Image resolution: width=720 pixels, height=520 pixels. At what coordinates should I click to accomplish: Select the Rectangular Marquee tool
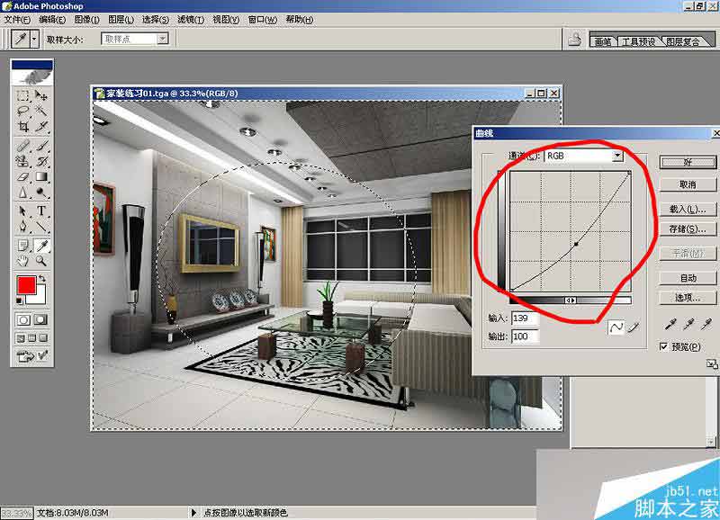(x=22, y=95)
